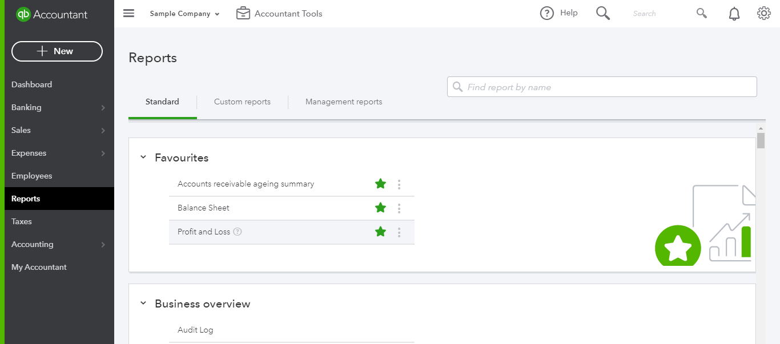This screenshot has height=344, width=780.
Task: Click the New button
Action: [x=57, y=51]
